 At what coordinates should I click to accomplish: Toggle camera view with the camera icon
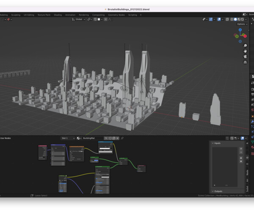[245, 57]
